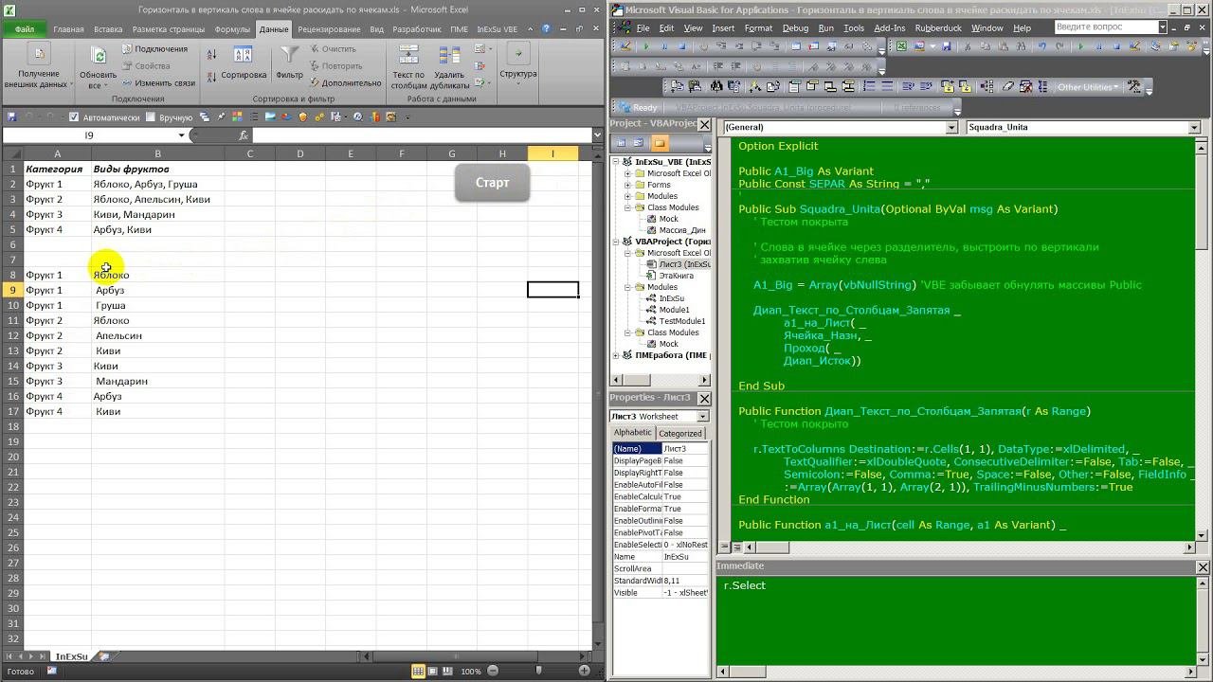Switch to the Categorized properties tab

680,433
